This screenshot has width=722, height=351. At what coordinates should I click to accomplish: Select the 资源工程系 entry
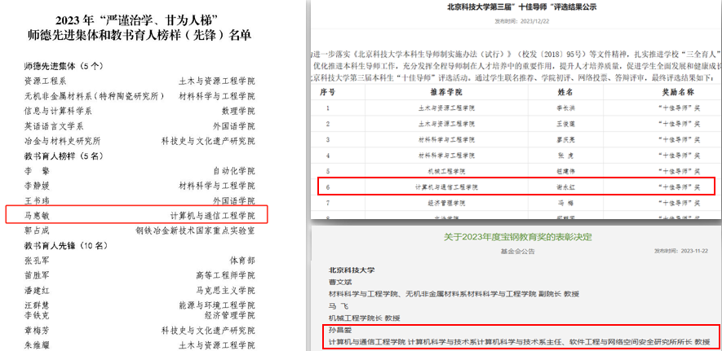click(x=45, y=81)
